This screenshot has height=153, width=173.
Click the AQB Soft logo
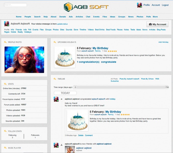[86, 7]
